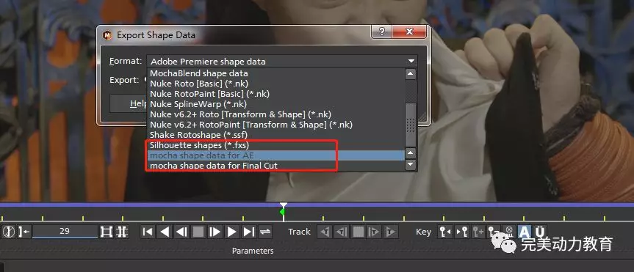Step forward one frame
Screen dimensions: 634x272
point(215,232)
